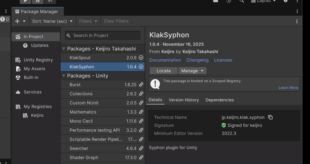Switch to the Version History tab
The width and height of the screenshot is (310, 164).
coord(184,100)
